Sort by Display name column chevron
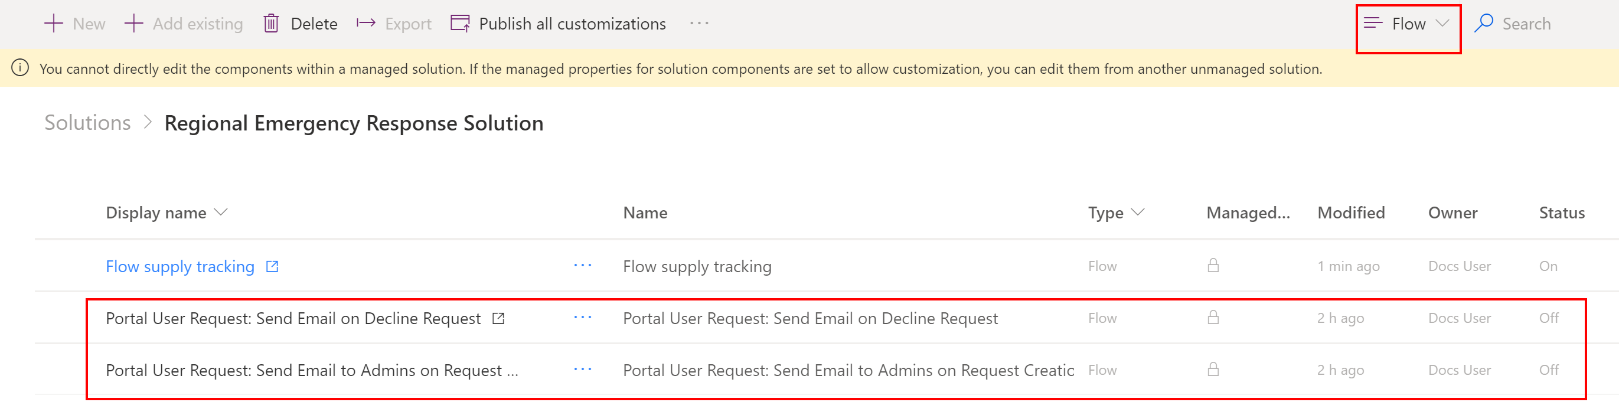Image resolution: width=1619 pixels, height=415 pixels. coord(221,213)
